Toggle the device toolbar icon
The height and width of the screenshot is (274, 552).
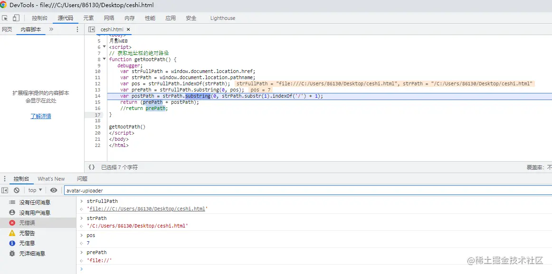pos(16,18)
